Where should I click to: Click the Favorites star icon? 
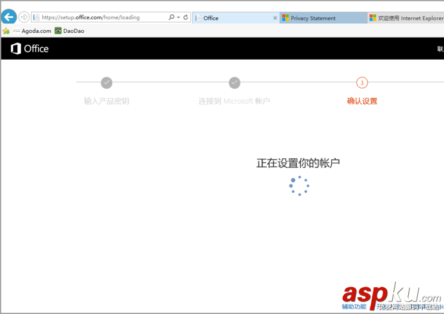[x=5, y=31]
